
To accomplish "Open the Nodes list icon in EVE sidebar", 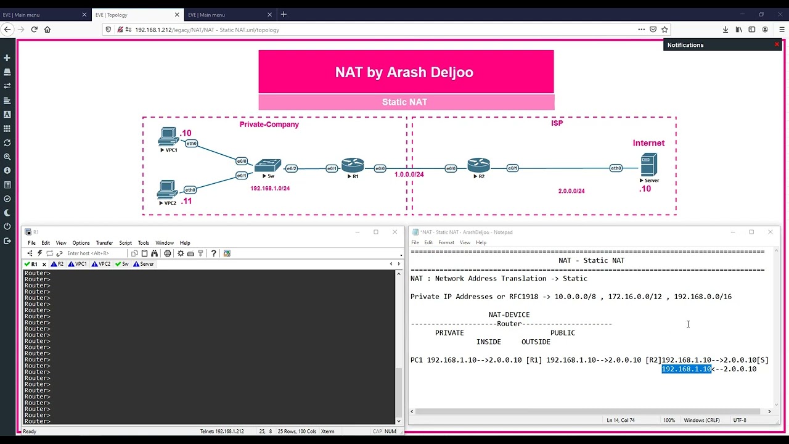I will point(7,72).
